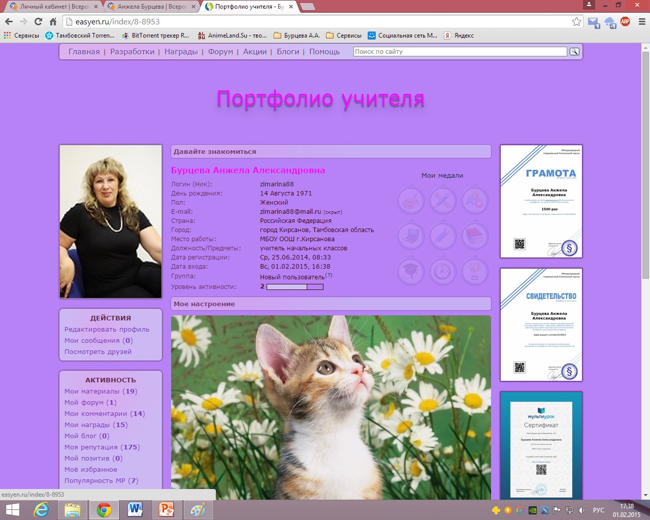Toggle e-mail visibility via the "скрыт" link
Screen dimensions: 650x520
(333, 212)
